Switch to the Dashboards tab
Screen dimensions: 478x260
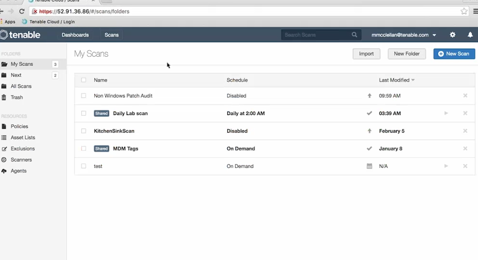pyautogui.click(x=75, y=35)
